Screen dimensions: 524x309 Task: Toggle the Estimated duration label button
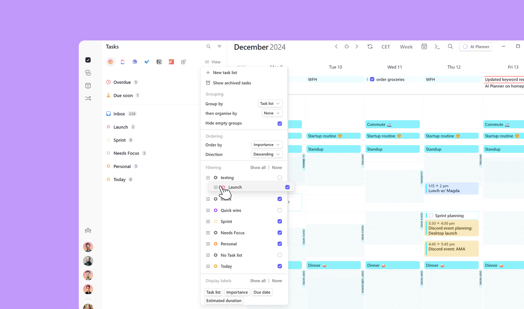224,301
